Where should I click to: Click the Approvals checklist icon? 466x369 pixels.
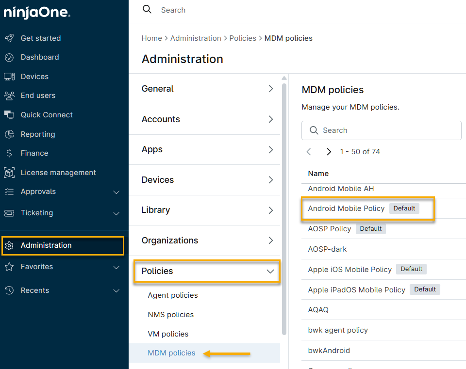pos(9,192)
